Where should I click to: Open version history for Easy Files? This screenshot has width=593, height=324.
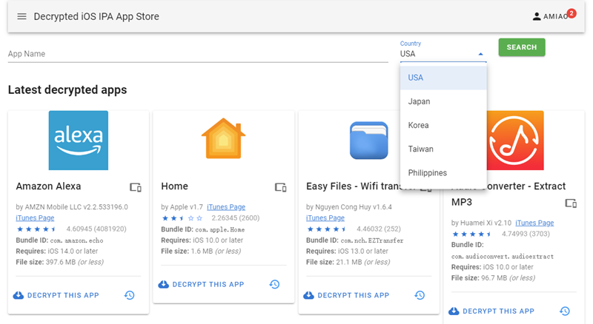pos(420,295)
